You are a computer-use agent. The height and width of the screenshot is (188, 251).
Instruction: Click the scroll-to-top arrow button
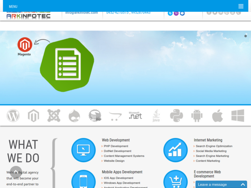[16, 172]
